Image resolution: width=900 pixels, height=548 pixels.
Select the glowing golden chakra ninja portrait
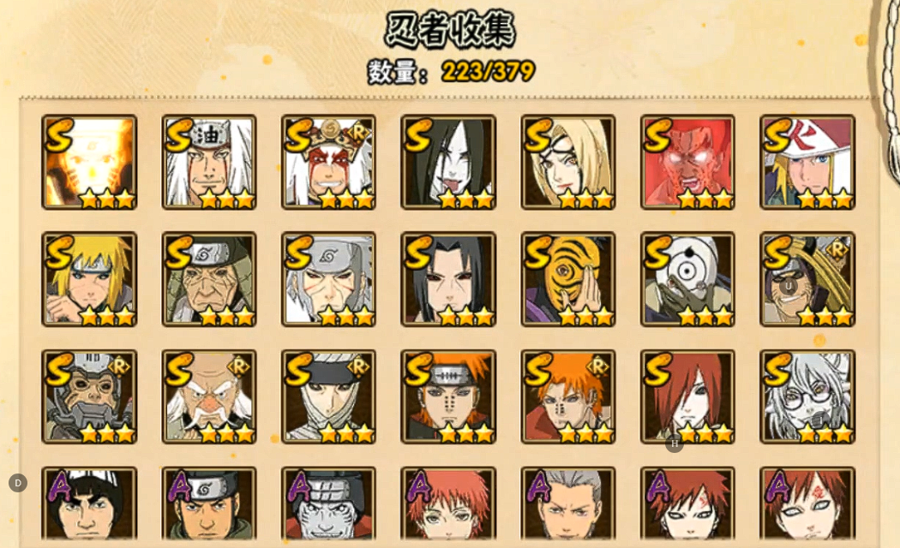(89, 162)
